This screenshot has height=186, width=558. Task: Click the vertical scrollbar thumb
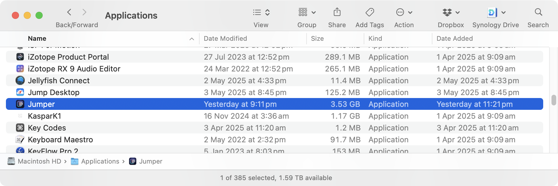pyautogui.click(x=553, y=100)
